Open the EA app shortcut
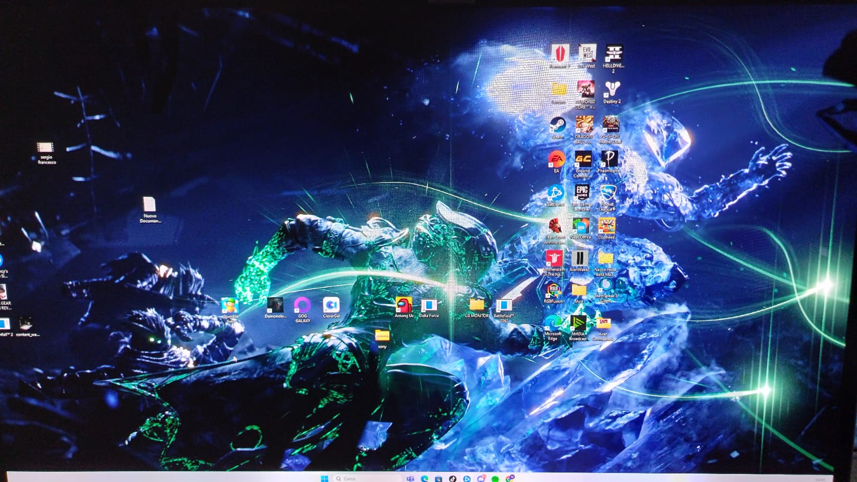This screenshot has height=482, width=857. [x=556, y=160]
